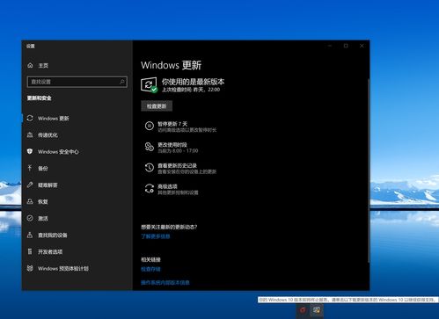Click the red taskbar icon
The width and height of the screenshot is (439, 319).
click(x=303, y=310)
